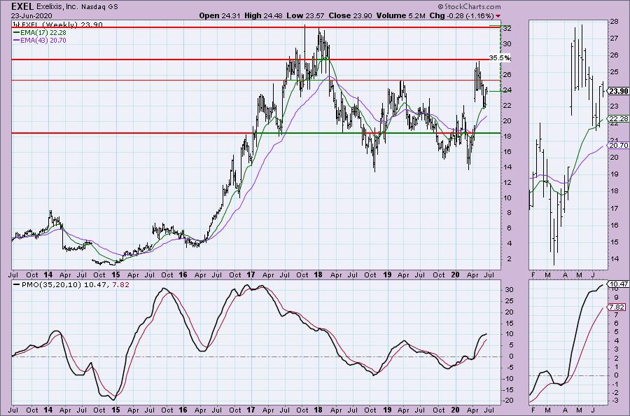This screenshot has height=416, width=630.
Task: Click the 32 label on the price axis
Action: 507,29
